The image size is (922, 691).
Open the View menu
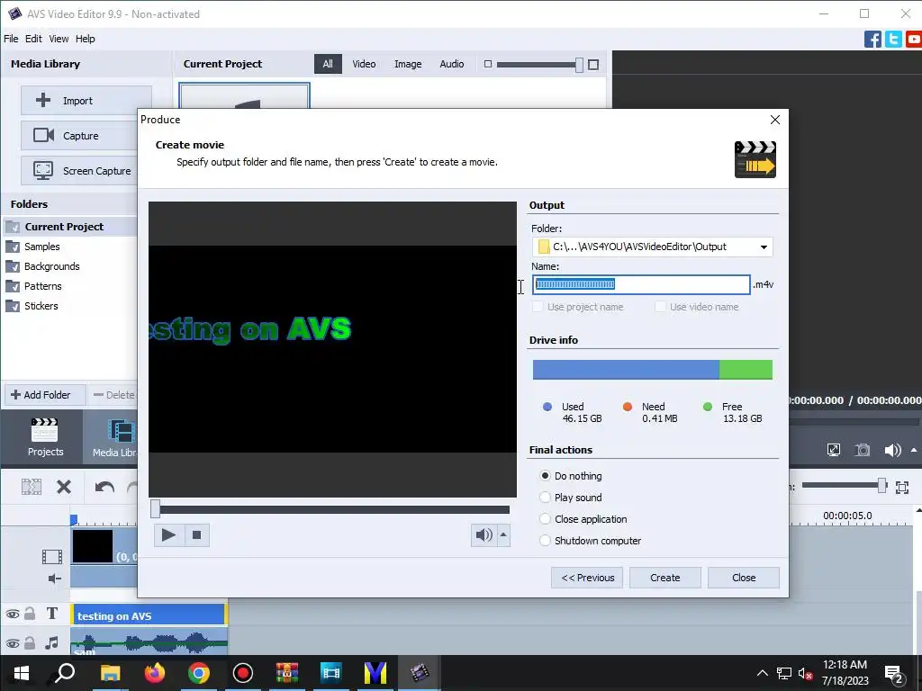point(59,39)
